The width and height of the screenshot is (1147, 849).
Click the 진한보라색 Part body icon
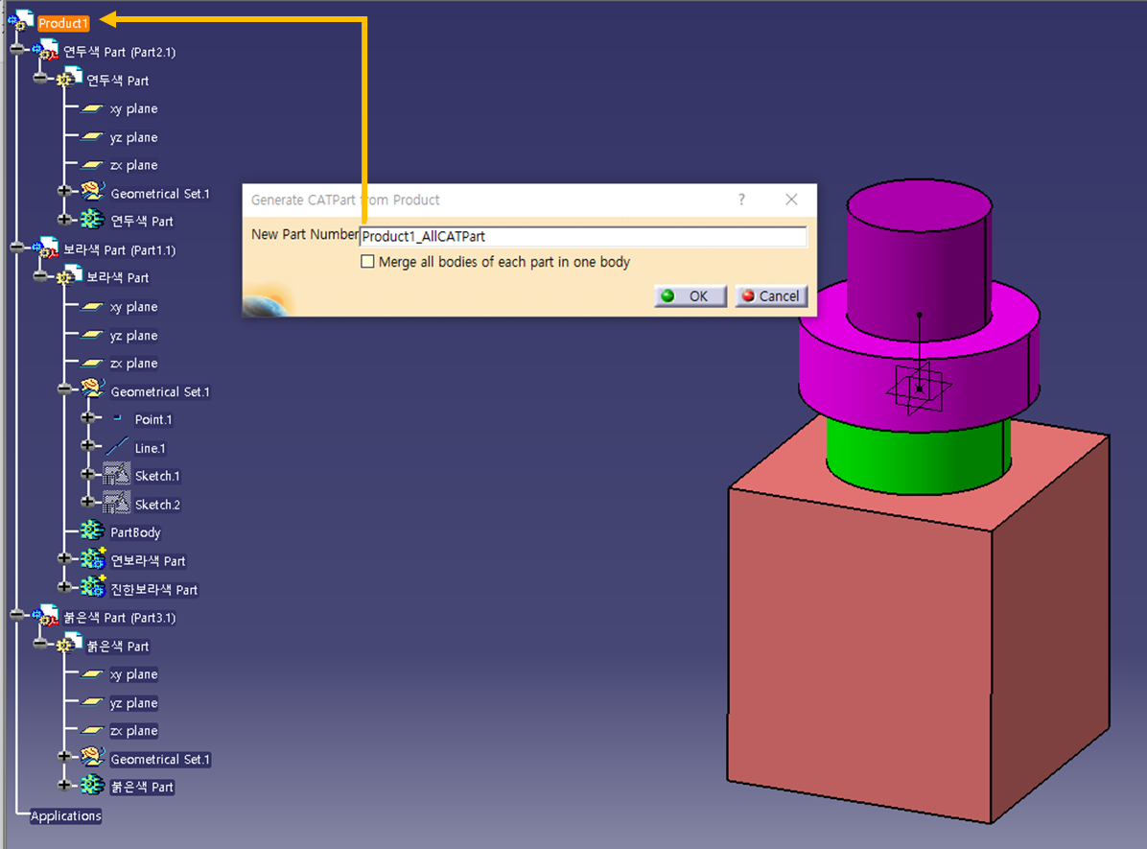pyautogui.click(x=93, y=587)
